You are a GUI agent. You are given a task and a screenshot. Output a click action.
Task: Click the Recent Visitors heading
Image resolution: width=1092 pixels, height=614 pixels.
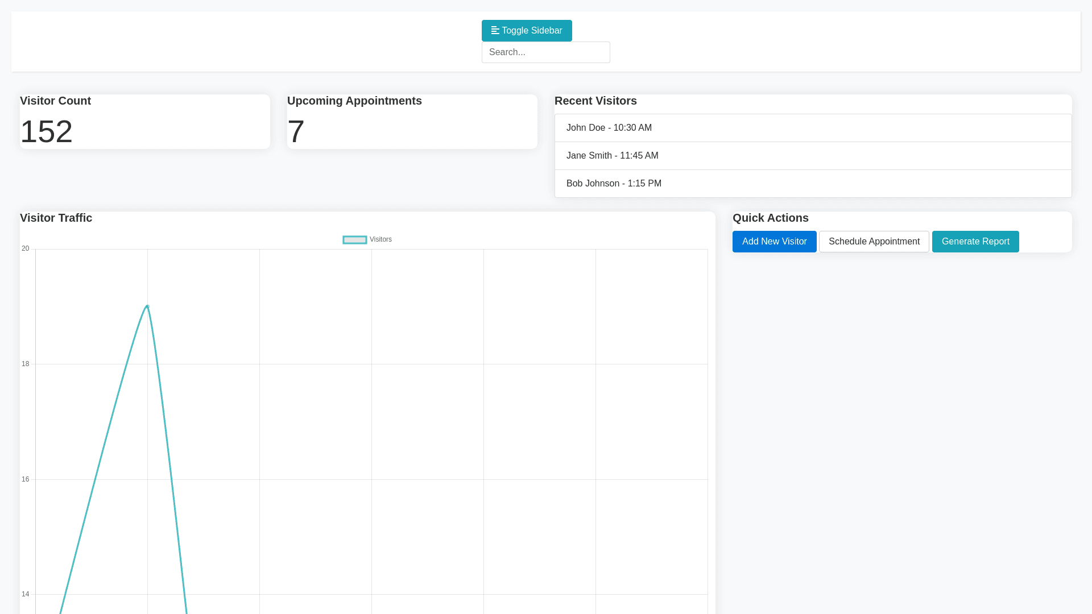tap(595, 101)
